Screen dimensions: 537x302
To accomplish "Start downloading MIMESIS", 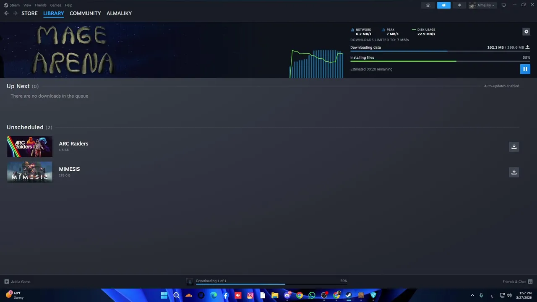I will pyautogui.click(x=514, y=172).
